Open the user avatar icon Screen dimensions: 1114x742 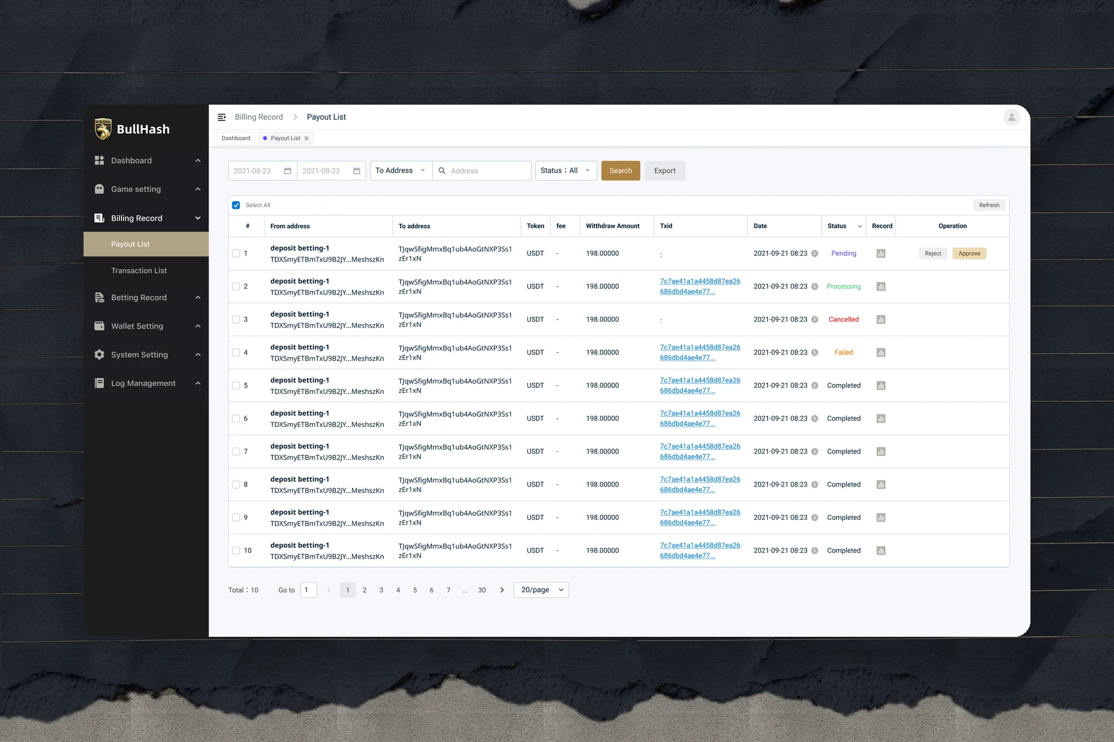pos(1012,117)
